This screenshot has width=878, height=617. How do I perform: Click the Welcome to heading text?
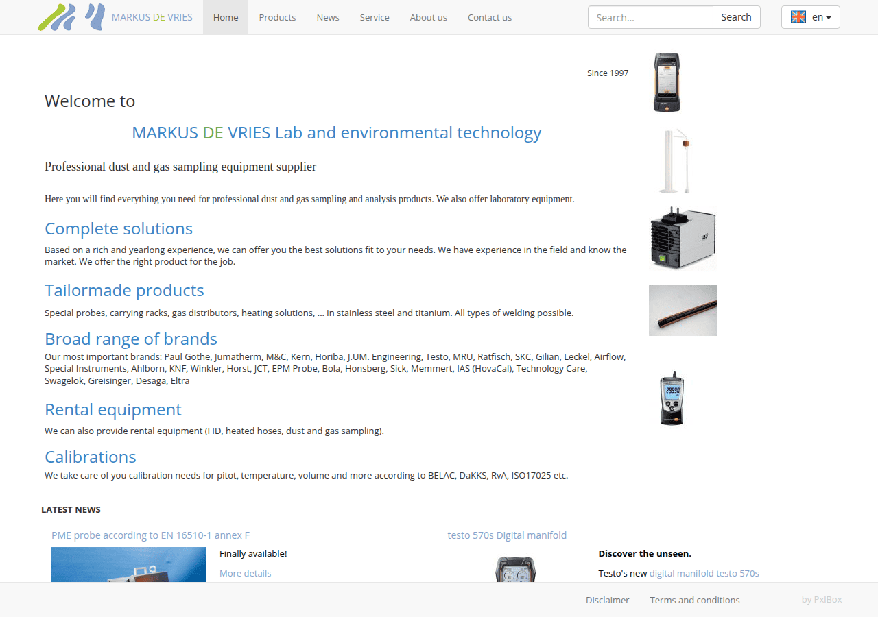pos(90,101)
